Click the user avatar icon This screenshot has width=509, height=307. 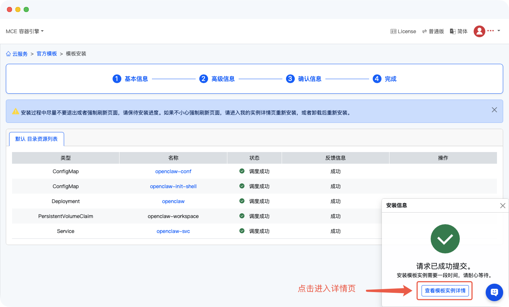click(x=479, y=31)
